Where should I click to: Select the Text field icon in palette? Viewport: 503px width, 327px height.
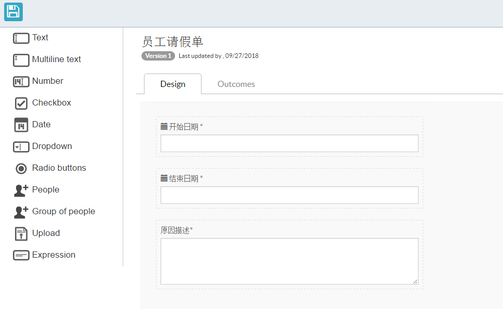point(21,38)
